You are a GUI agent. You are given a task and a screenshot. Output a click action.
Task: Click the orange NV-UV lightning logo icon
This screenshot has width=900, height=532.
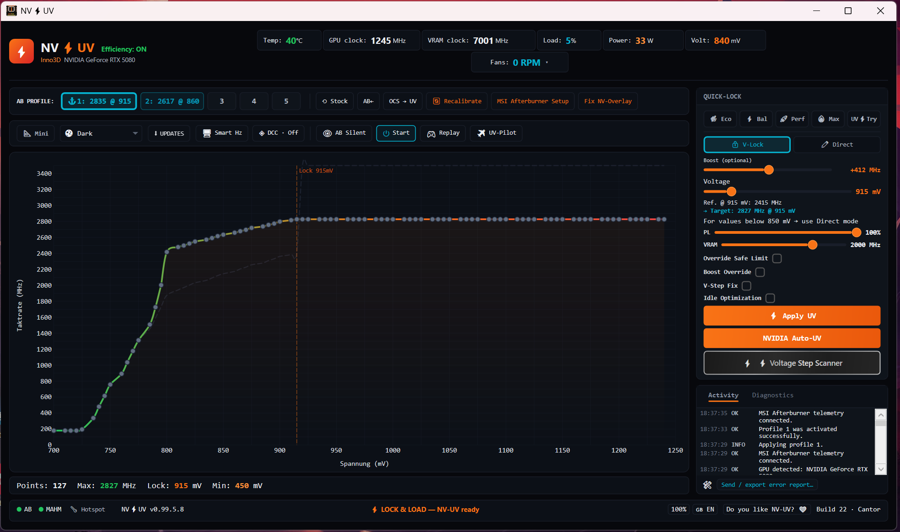pyautogui.click(x=21, y=51)
